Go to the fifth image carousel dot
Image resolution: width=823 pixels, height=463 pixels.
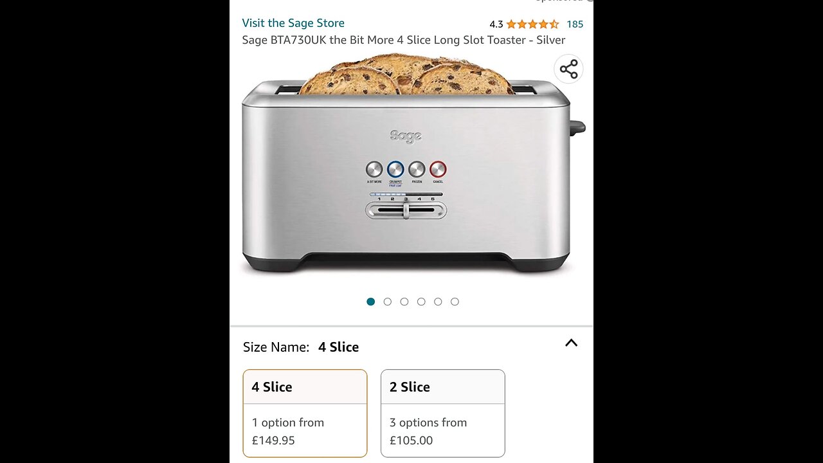[438, 302]
